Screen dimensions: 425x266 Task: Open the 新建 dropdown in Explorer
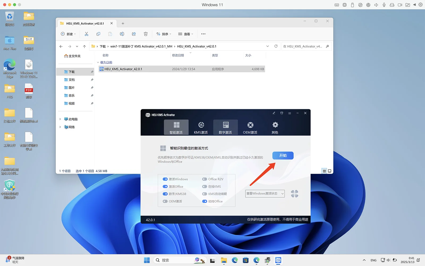click(69, 34)
